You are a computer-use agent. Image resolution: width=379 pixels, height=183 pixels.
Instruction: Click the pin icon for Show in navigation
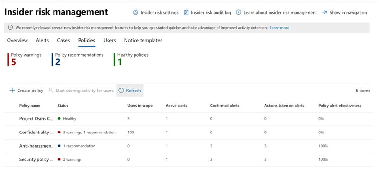[325, 13]
